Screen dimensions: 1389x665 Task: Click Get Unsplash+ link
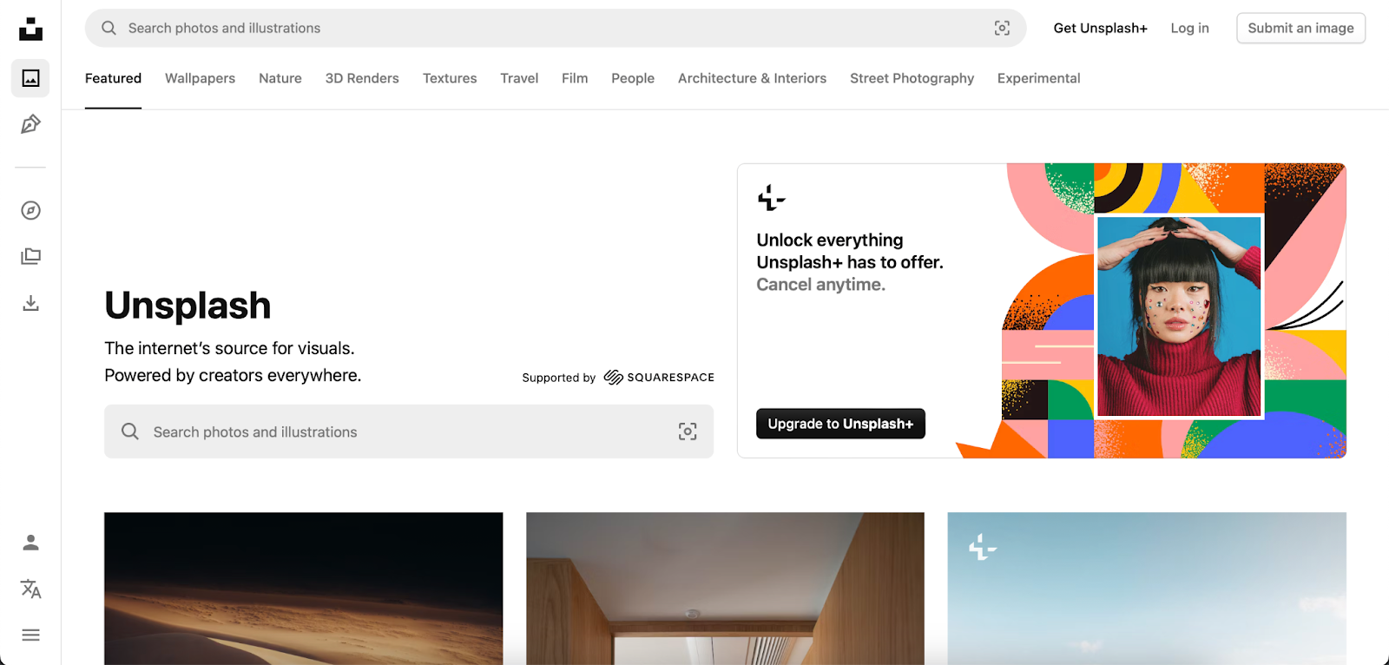point(1100,28)
